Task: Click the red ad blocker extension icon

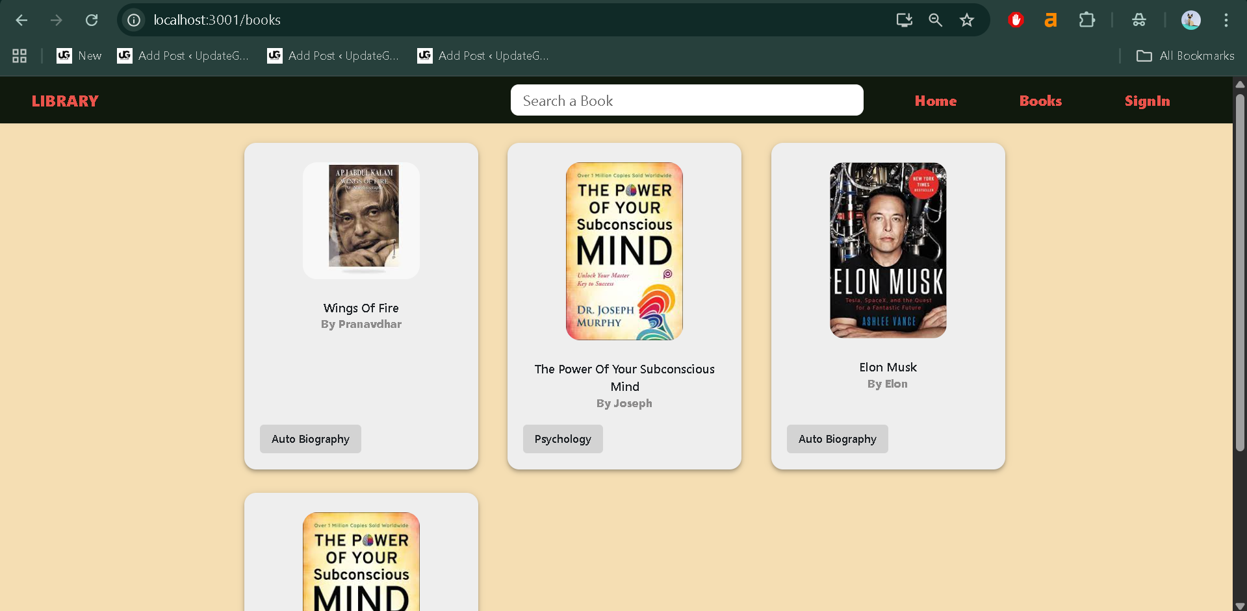Action: [x=1016, y=20]
